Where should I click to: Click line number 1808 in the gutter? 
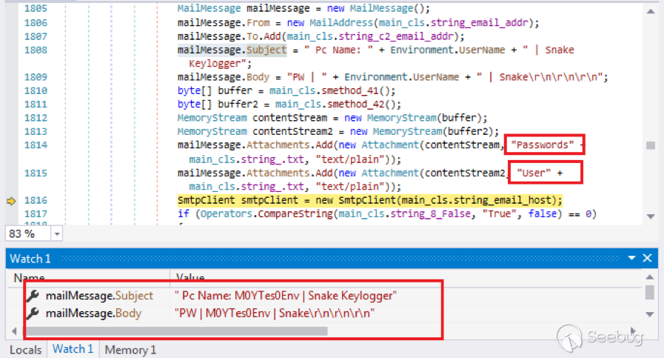point(36,50)
